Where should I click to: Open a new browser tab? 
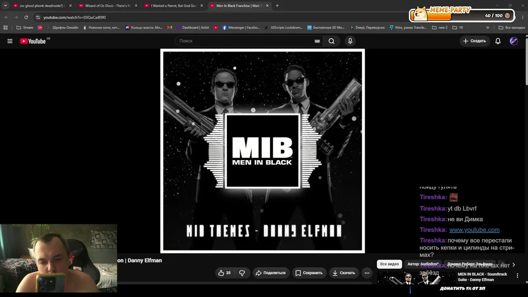point(277,6)
